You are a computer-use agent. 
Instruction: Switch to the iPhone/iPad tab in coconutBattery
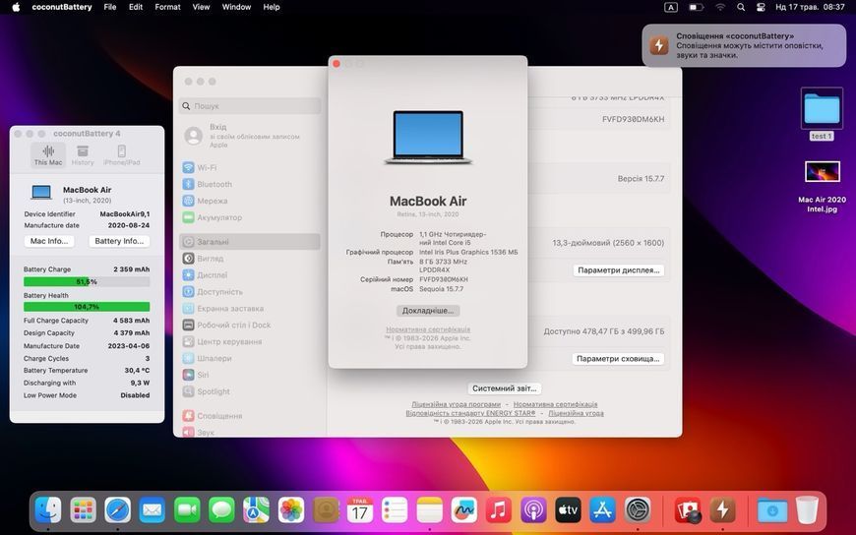point(121,155)
